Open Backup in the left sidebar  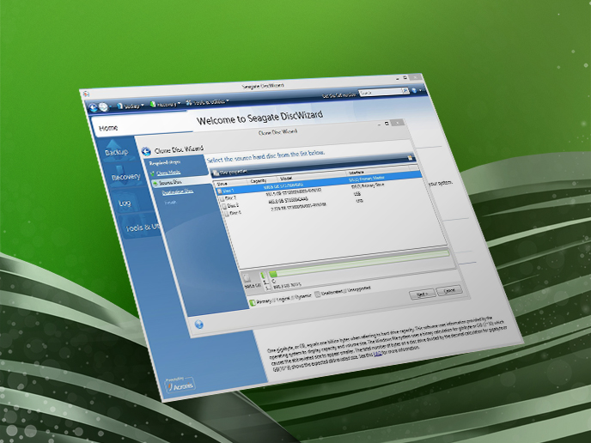pyautogui.click(x=116, y=150)
